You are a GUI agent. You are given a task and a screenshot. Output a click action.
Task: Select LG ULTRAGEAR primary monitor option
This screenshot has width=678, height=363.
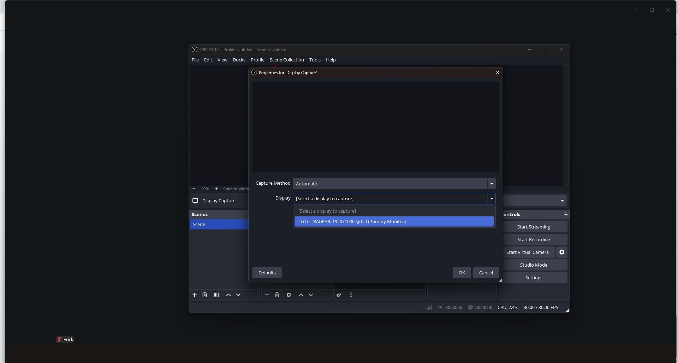click(394, 221)
